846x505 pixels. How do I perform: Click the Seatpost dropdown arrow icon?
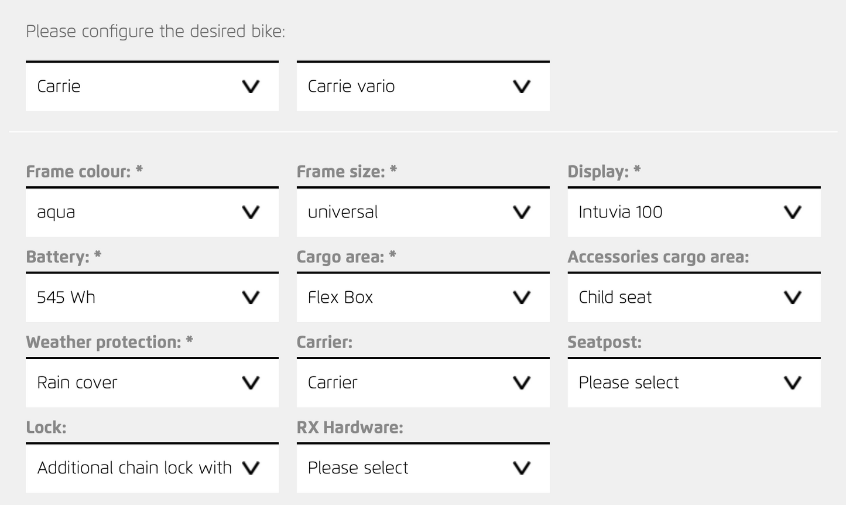point(792,383)
